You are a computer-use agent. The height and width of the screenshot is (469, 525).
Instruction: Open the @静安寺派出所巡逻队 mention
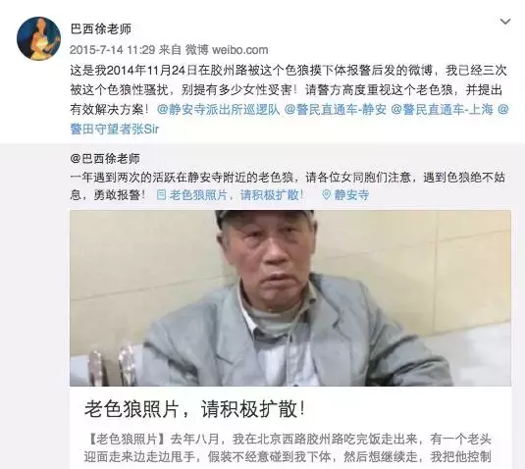tap(218, 109)
